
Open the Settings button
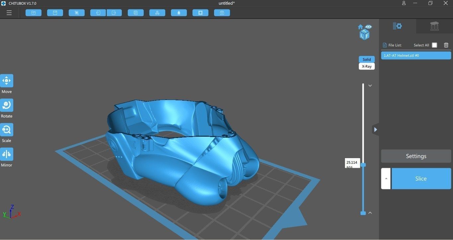click(x=416, y=156)
